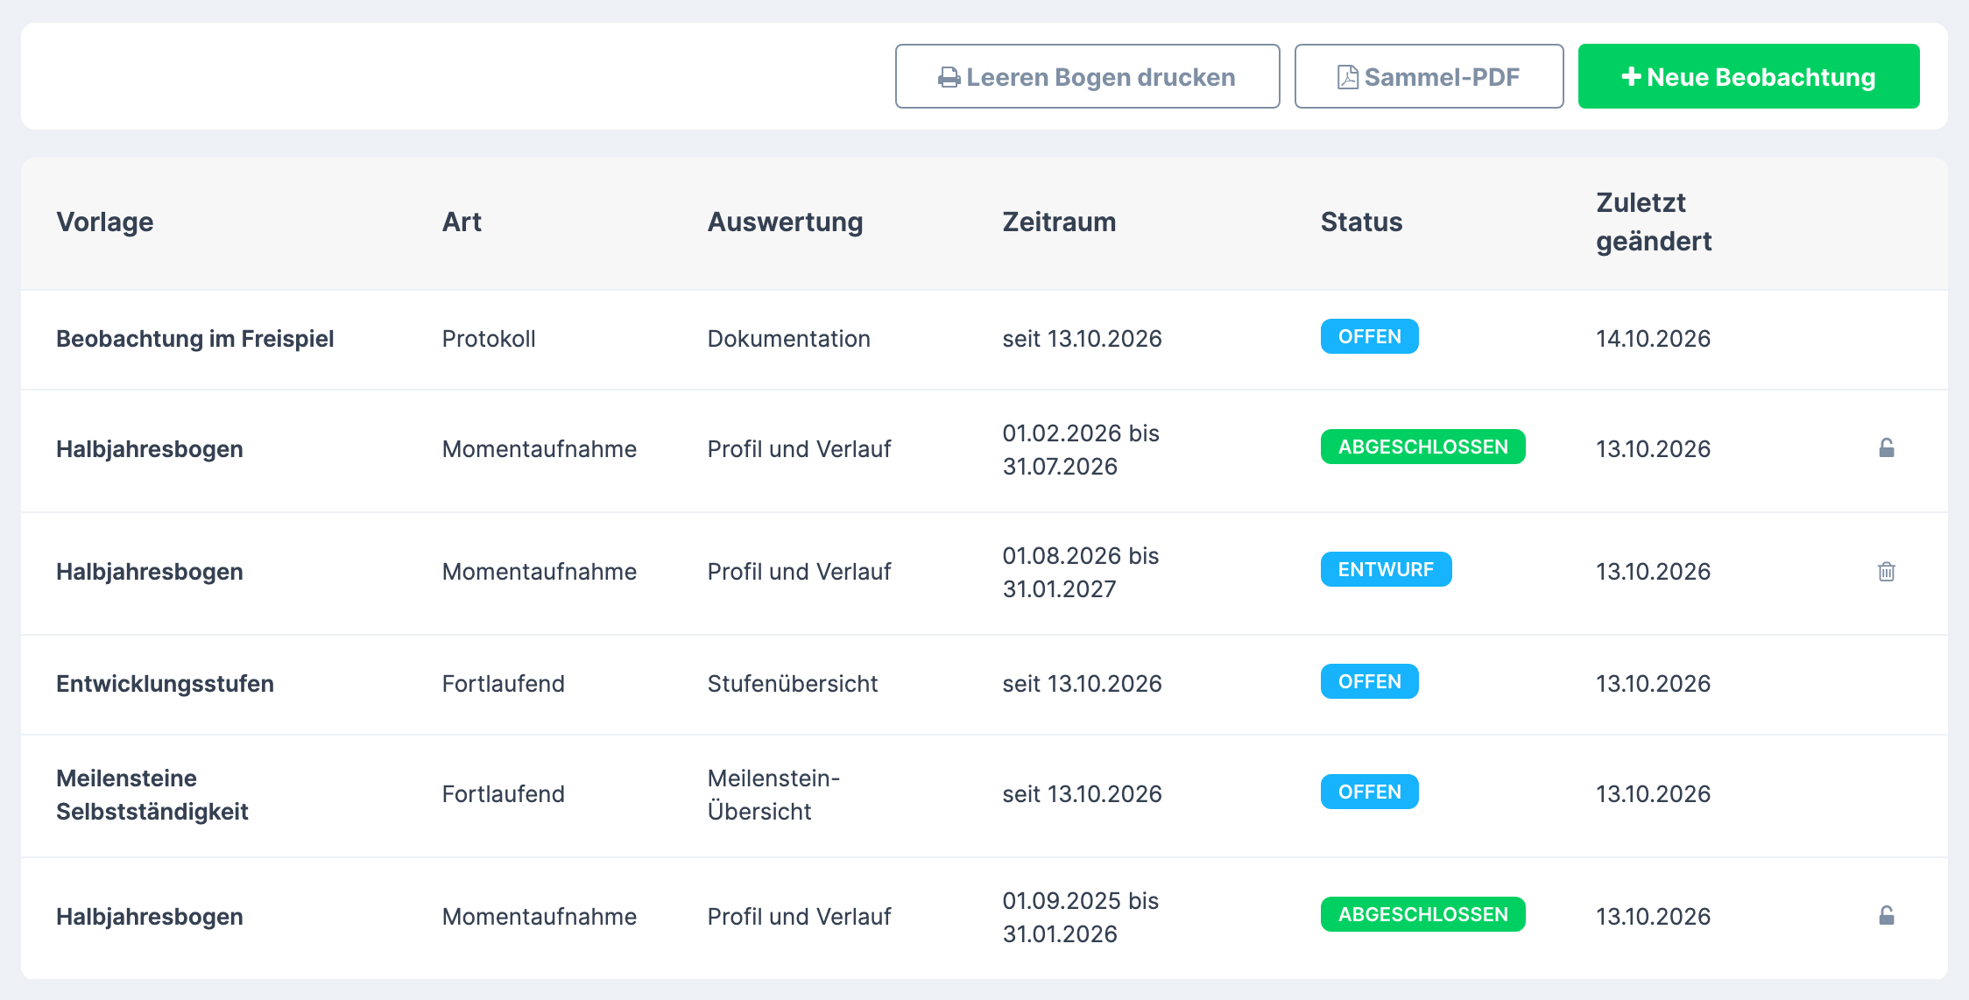Click OFFEN badge in Meilensteine Selbstständigkeit row
The image size is (1969, 1000).
coord(1369,792)
